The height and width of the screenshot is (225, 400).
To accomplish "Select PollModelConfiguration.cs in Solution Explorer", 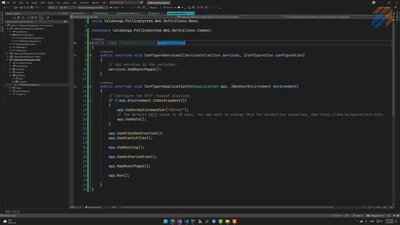I will pos(29,41).
